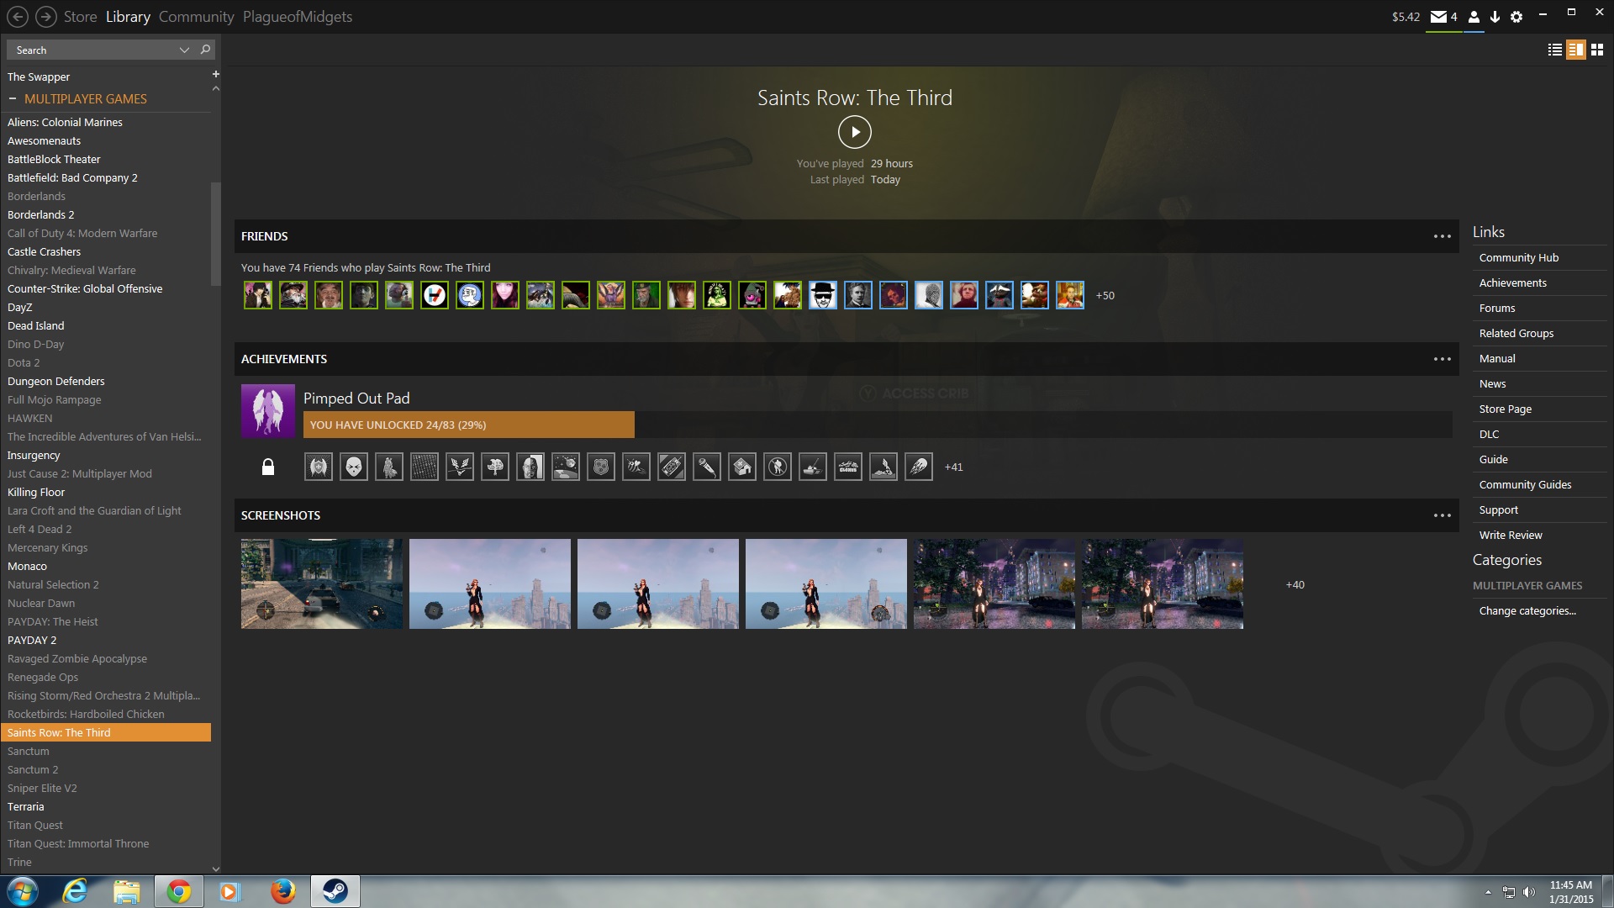Switch to grid view mode
The height and width of the screenshot is (908, 1614).
1597,50
